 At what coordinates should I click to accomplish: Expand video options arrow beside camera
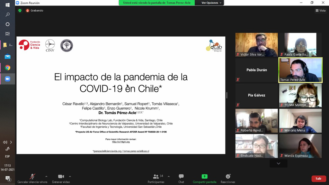tap(70, 176)
